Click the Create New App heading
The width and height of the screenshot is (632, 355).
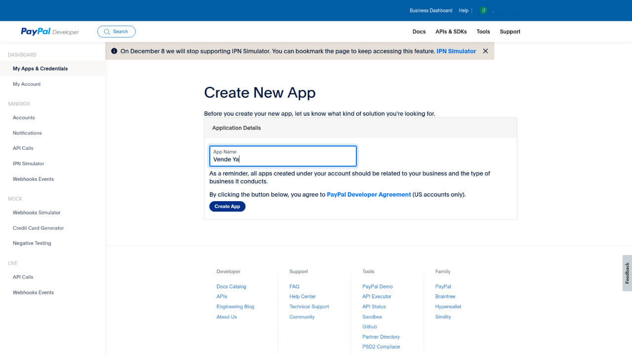pos(260,93)
